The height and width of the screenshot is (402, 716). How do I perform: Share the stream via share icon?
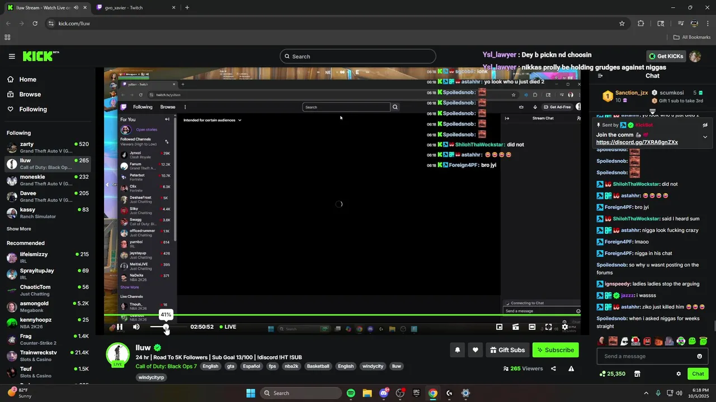pos(553,368)
